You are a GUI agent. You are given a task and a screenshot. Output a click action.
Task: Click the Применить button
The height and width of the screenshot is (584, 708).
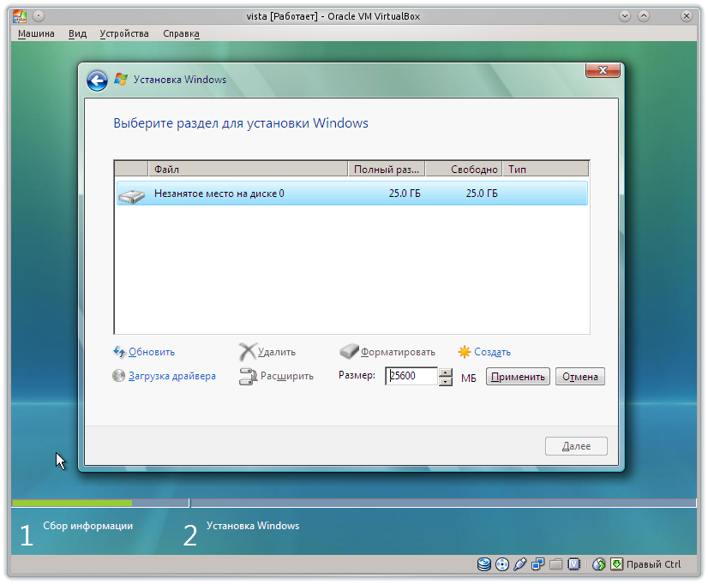pos(518,376)
